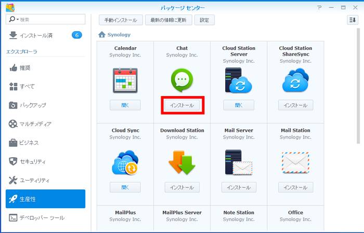Click the green Chat package icon

coord(182,80)
